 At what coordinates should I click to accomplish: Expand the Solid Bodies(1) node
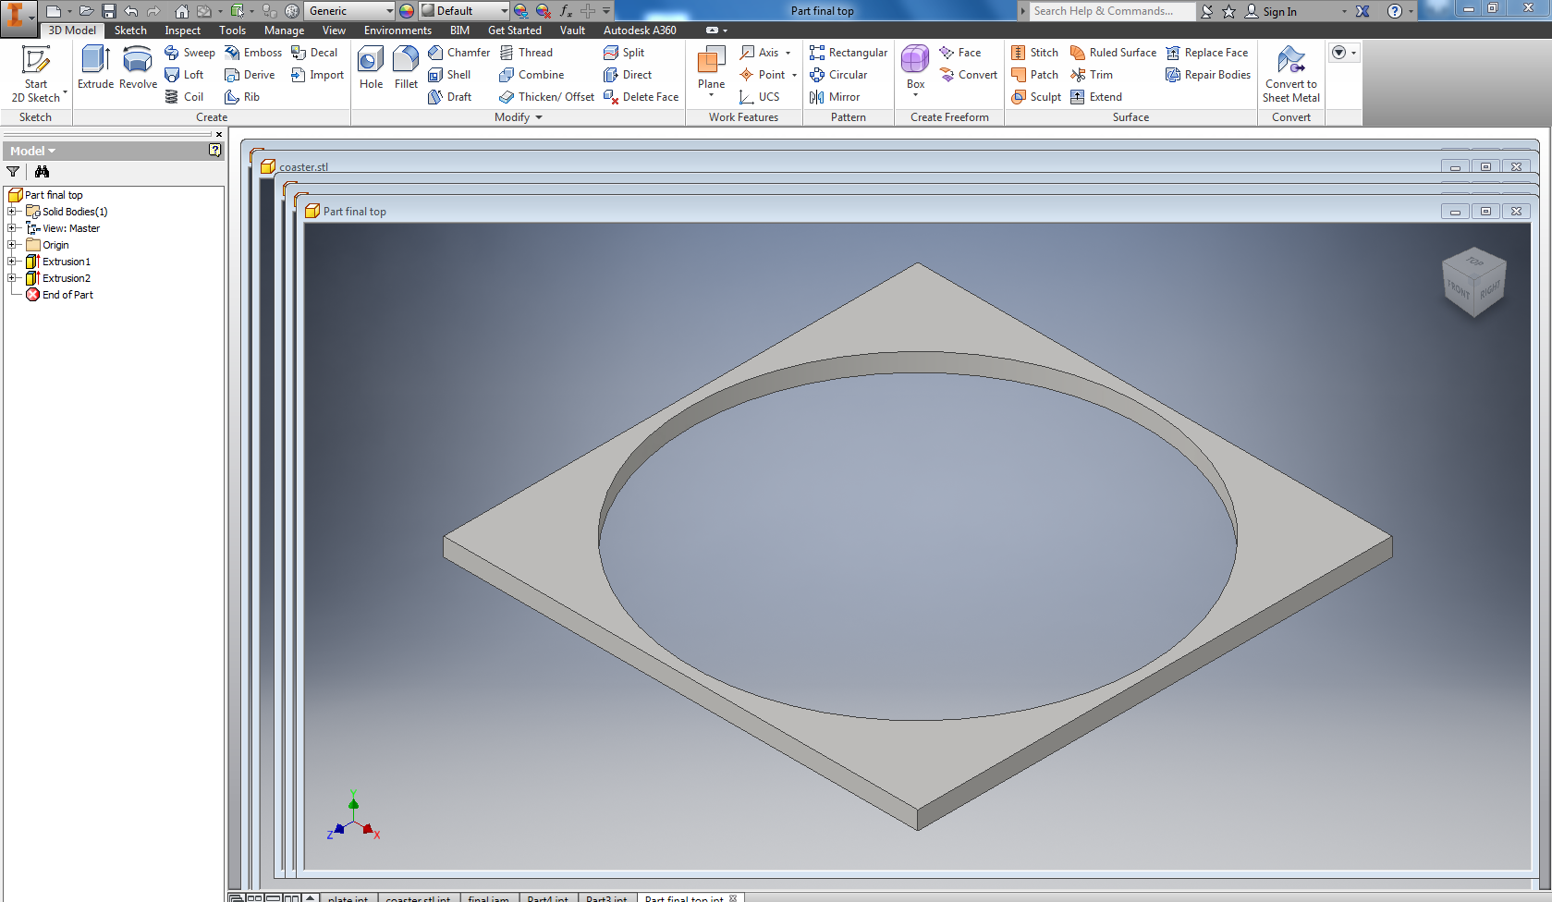tap(12, 212)
